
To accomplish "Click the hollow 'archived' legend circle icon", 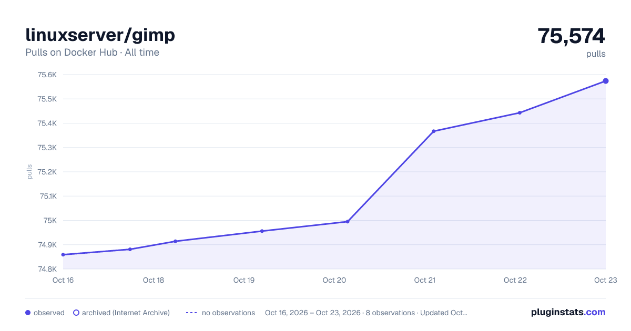I will 76,313.
